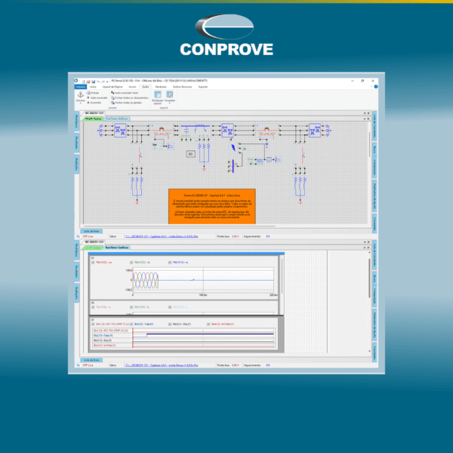Open the Visualizar dropdown arrow

tap(170, 103)
